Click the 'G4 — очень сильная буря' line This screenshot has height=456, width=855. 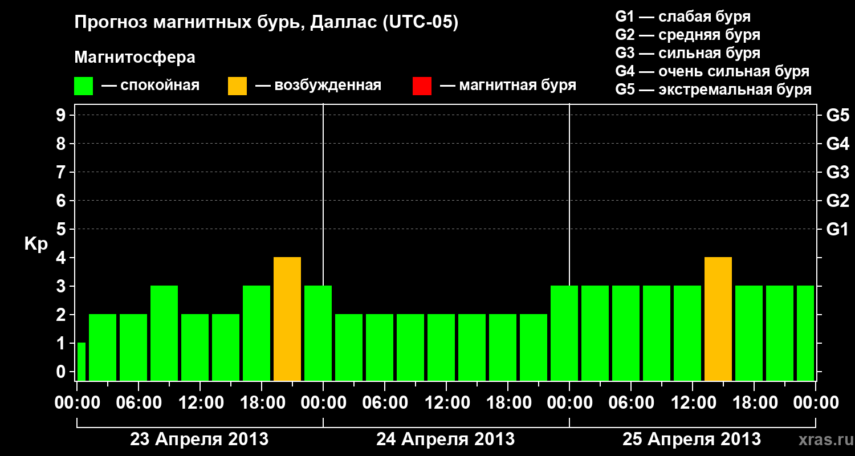pos(712,71)
